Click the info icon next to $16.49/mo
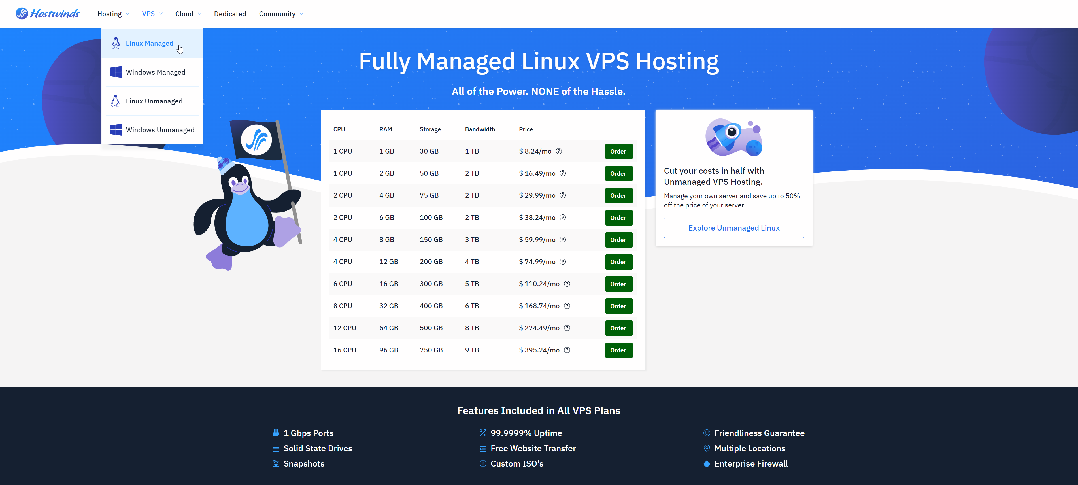Viewport: 1078px width, 485px height. [563, 173]
